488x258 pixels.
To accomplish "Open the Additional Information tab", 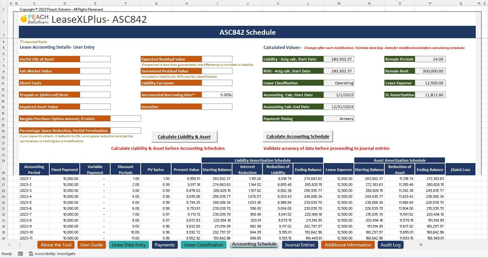I will tap(348, 245).
